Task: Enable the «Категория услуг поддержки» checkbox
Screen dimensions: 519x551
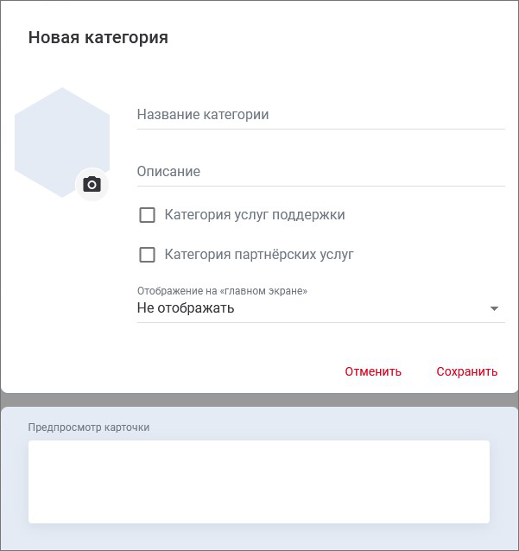Action: point(147,215)
